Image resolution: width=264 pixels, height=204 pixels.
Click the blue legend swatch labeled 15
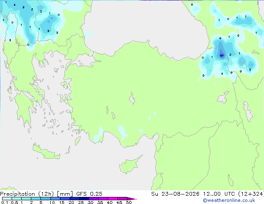pos(65,199)
